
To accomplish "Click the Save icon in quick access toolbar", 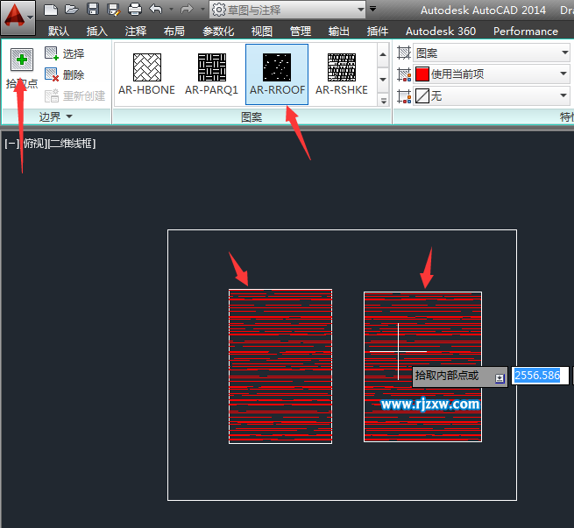I will point(93,10).
